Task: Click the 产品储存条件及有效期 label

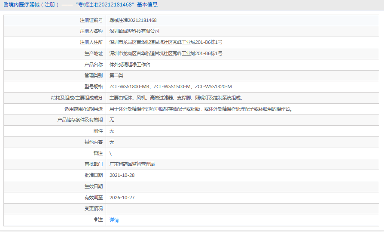Action: (x=80, y=120)
